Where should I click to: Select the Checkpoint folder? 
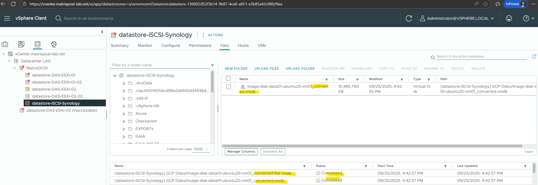point(146,121)
